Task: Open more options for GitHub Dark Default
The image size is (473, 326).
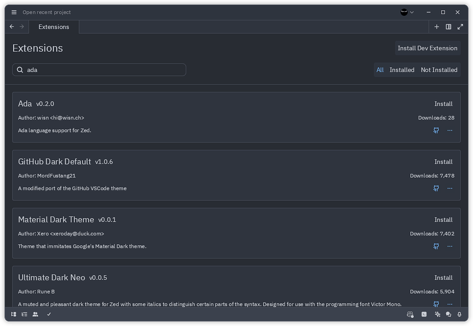Action: (450, 188)
